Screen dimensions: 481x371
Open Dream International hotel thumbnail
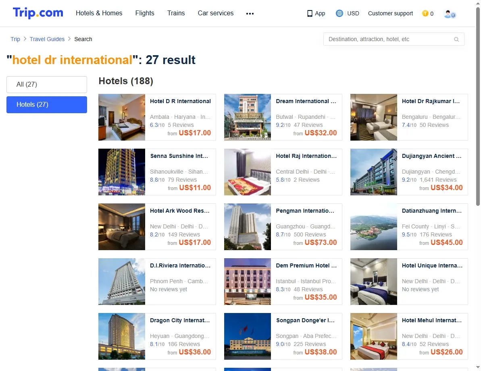(x=248, y=117)
